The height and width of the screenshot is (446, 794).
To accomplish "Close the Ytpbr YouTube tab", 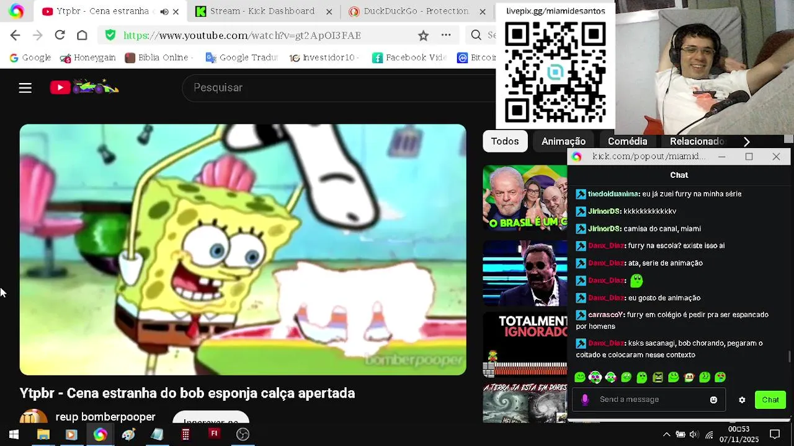I will click(x=176, y=11).
